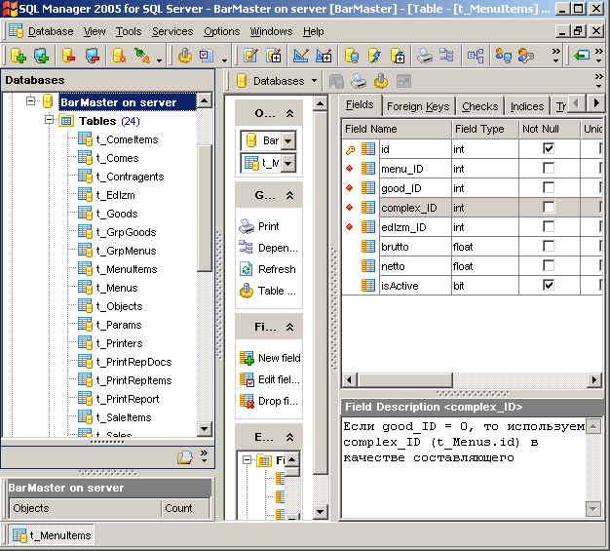Click the database with lightning bolt icon
This screenshot has width=610, height=551.
coord(374,56)
